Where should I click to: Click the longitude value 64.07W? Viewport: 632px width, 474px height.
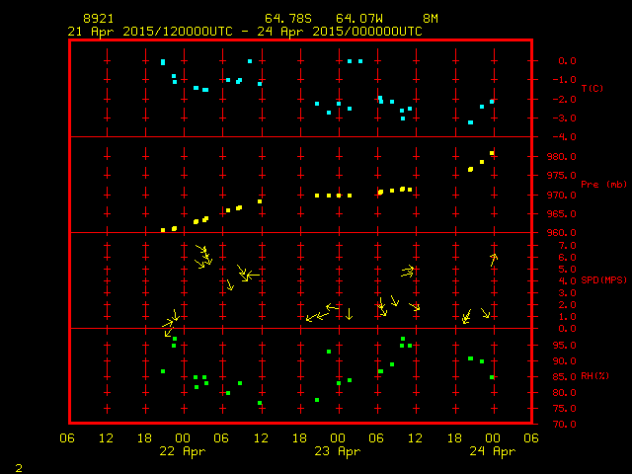tap(357, 19)
